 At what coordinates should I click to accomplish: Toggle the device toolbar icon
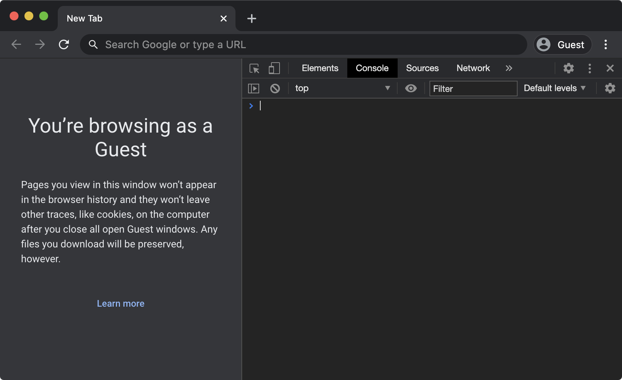tap(274, 68)
